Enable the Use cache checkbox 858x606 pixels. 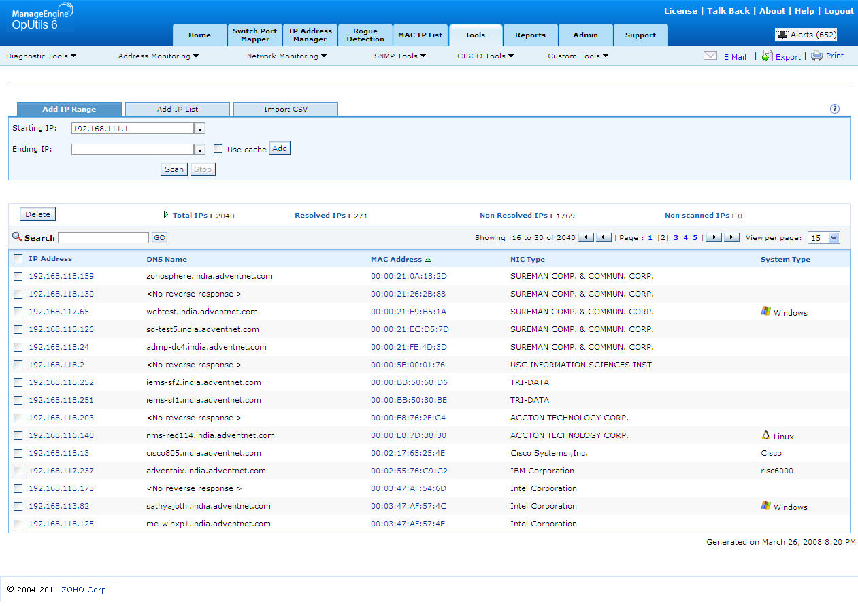tap(218, 149)
